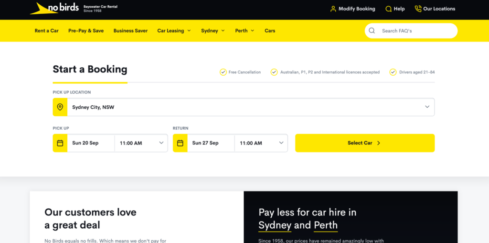Image resolution: width=489 pixels, height=243 pixels.
Task: Click the Free Cancellation checkmark
Action: [x=223, y=72]
